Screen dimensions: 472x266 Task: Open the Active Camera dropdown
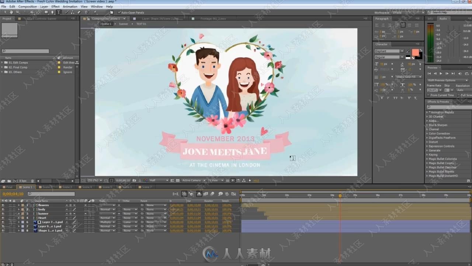[194, 180]
